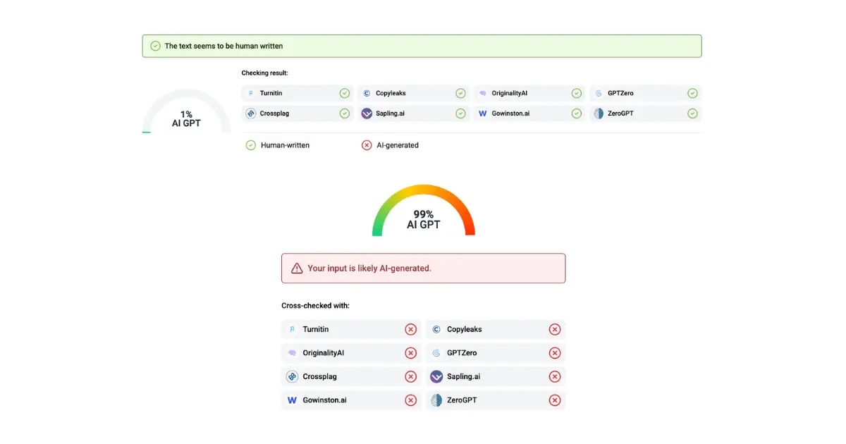Click the AI-generated legend red X icon
The image size is (846, 444).
pos(367,145)
